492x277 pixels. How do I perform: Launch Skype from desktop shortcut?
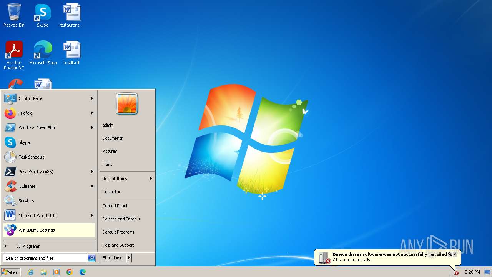coord(43,15)
